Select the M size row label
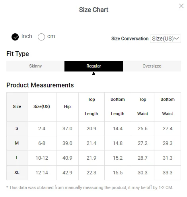 tap(17, 143)
